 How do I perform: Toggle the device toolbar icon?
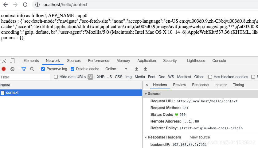click(12, 61)
